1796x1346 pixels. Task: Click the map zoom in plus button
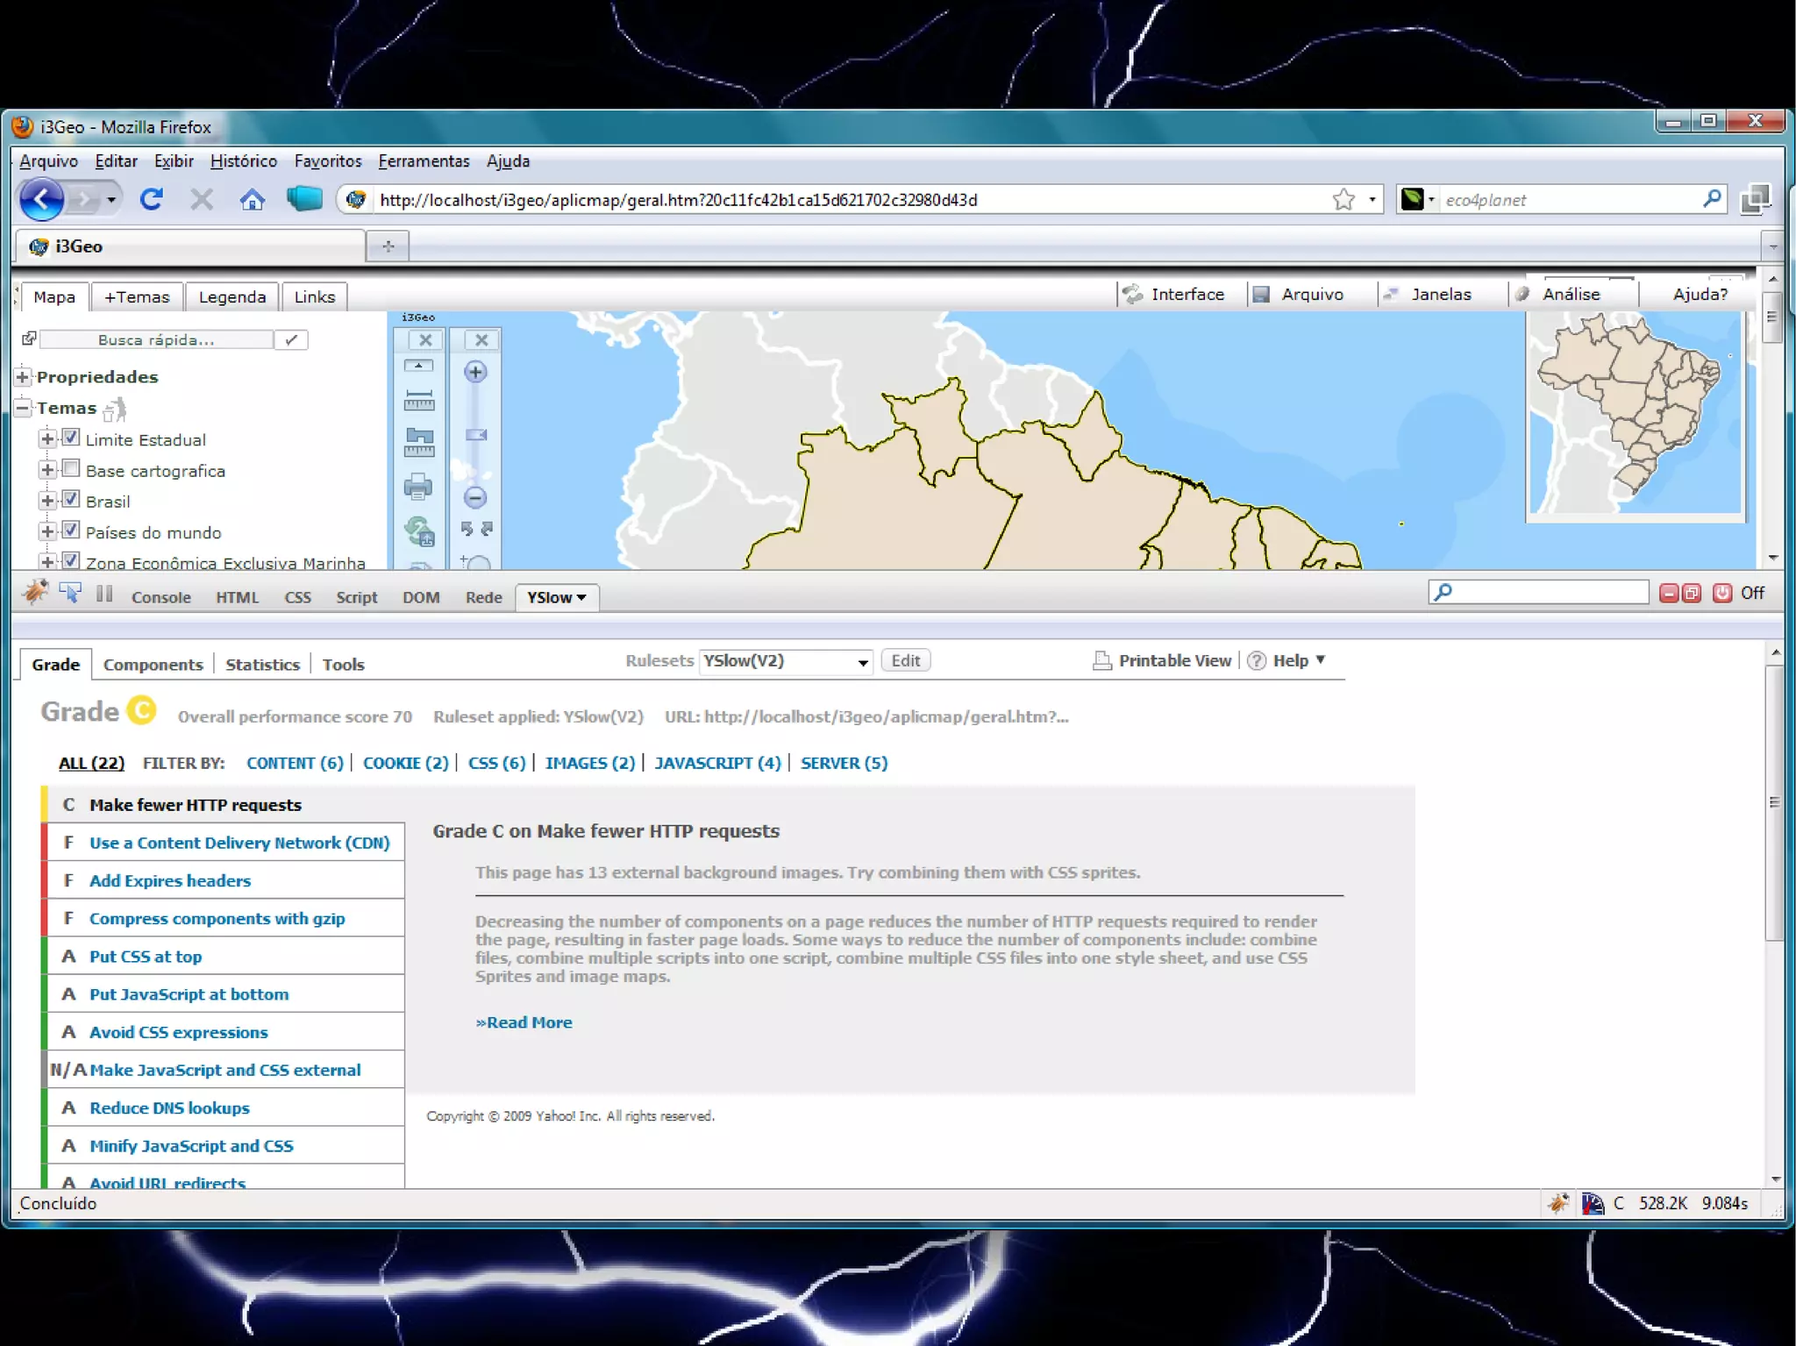pyautogui.click(x=475, y=372)
